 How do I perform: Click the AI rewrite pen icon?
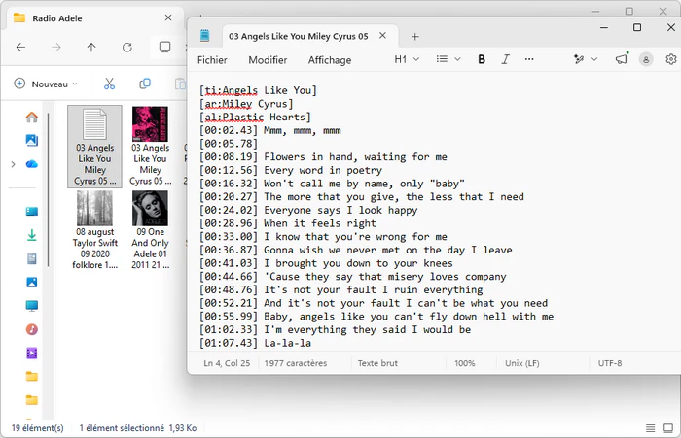click(x=579, y=59)
